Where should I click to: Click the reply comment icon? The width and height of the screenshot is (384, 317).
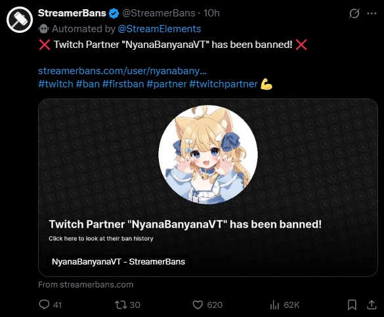tap(44, 305)
